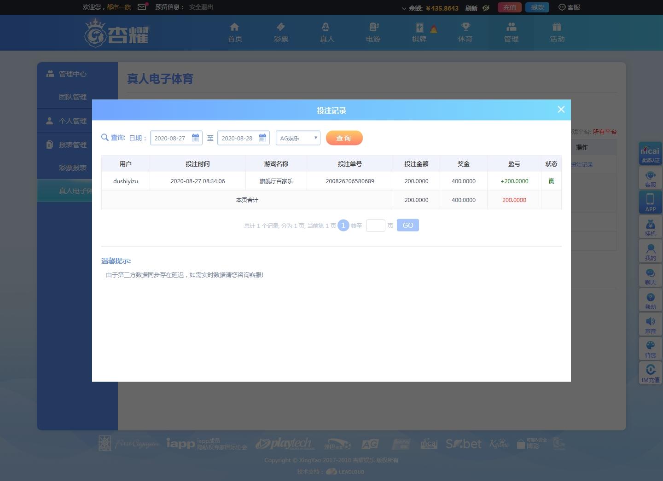Click the APP download icon in right sidebar
Viewport: 663px width, 481px height.
coord(650,203)
